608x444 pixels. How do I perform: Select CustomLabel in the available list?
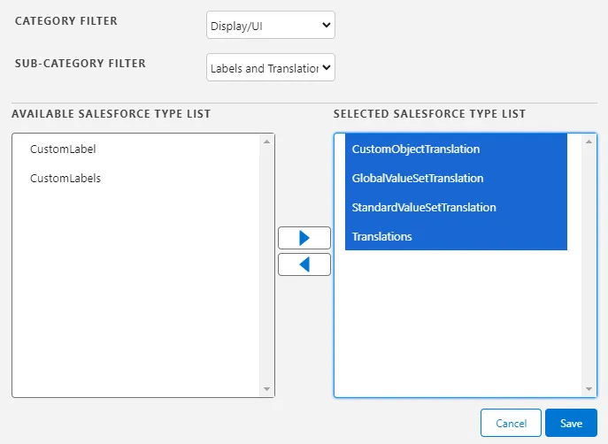[136, 149]
